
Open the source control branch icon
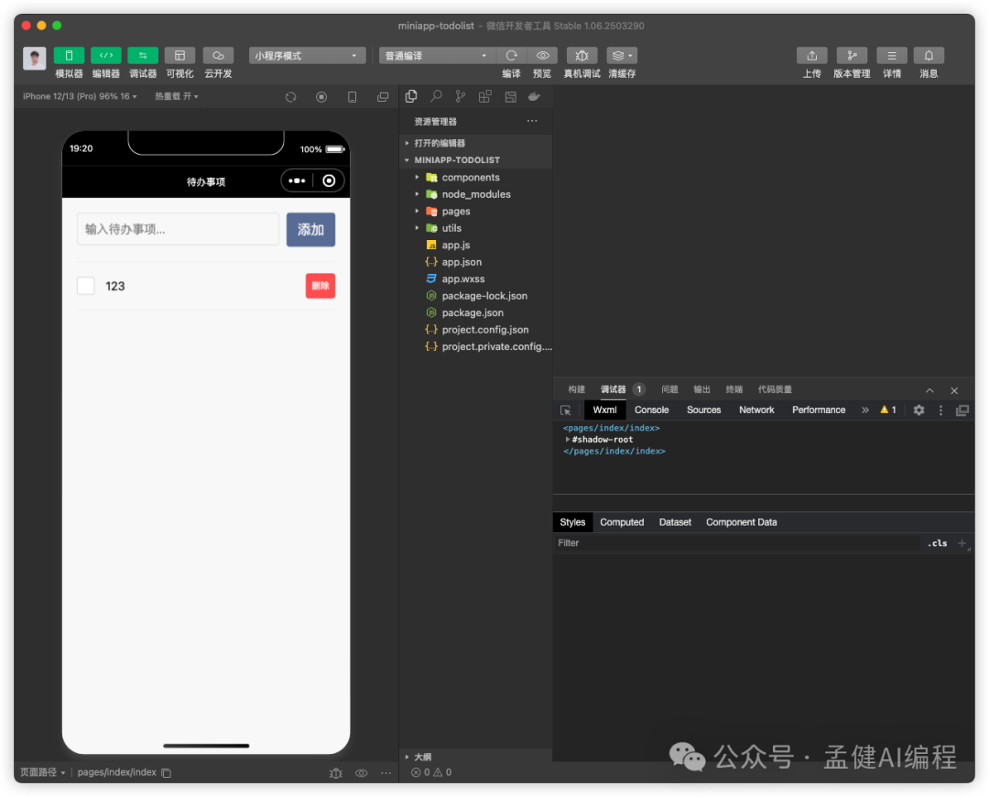461,96
